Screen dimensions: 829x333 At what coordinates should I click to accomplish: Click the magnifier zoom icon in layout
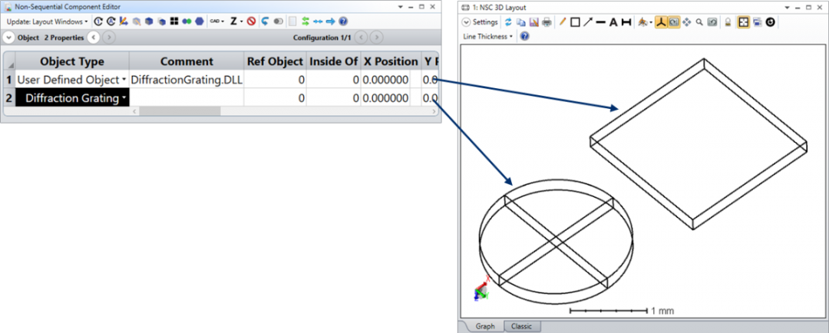click(x=699, y=22)
